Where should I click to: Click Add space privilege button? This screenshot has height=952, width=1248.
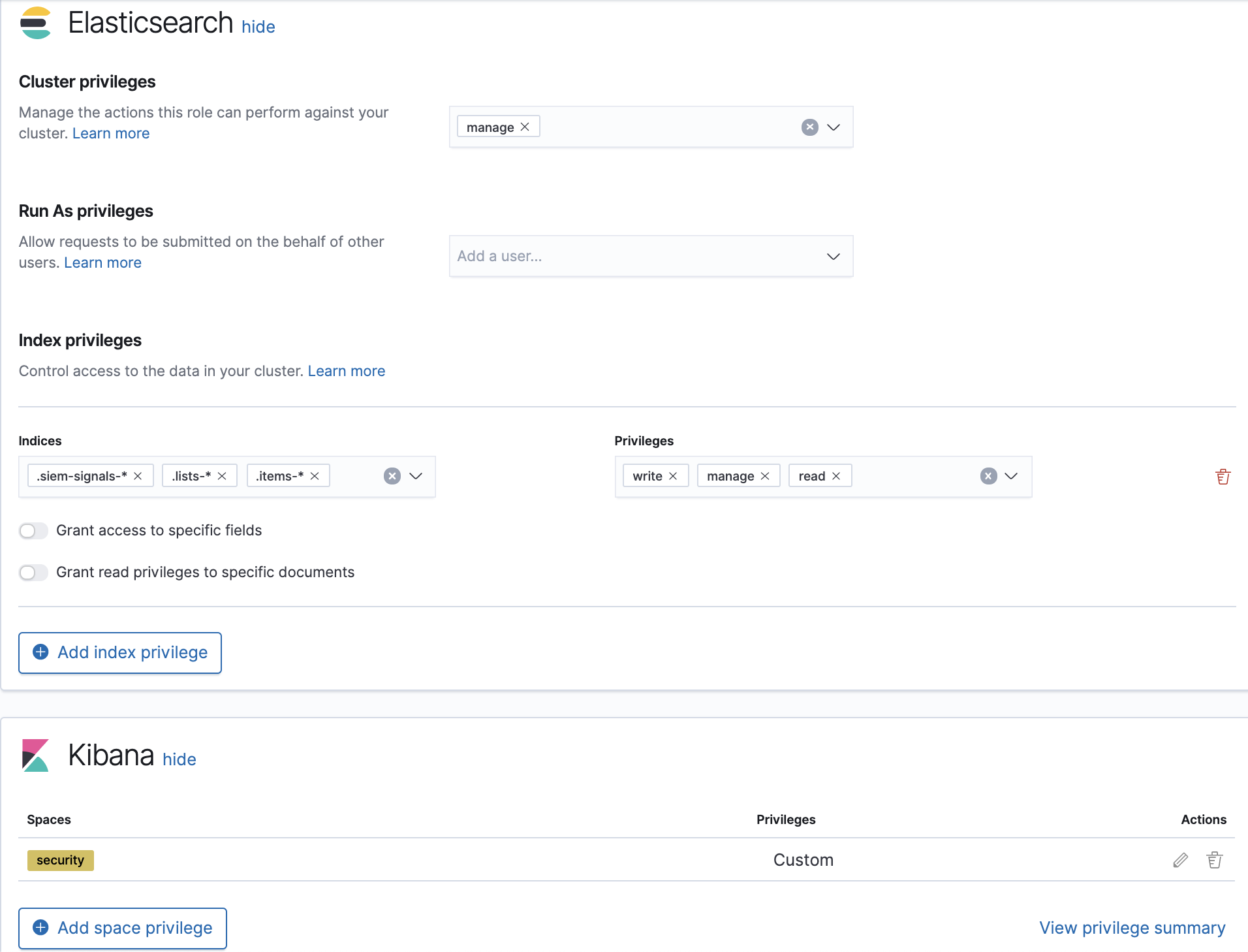pos(123,928)
